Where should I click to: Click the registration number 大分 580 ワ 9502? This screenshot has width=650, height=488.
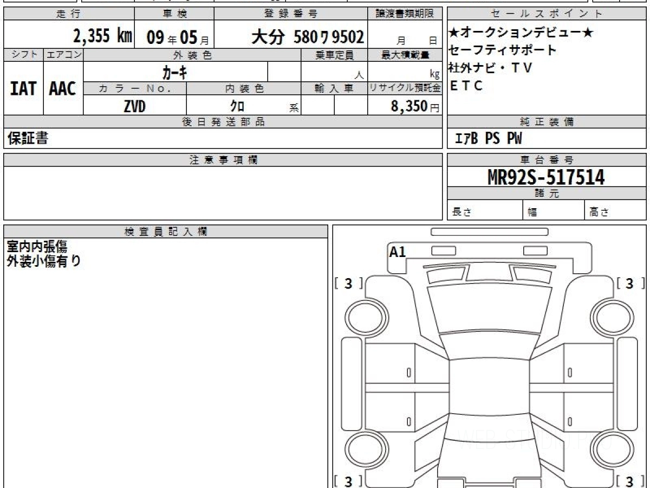pos(308,37)
